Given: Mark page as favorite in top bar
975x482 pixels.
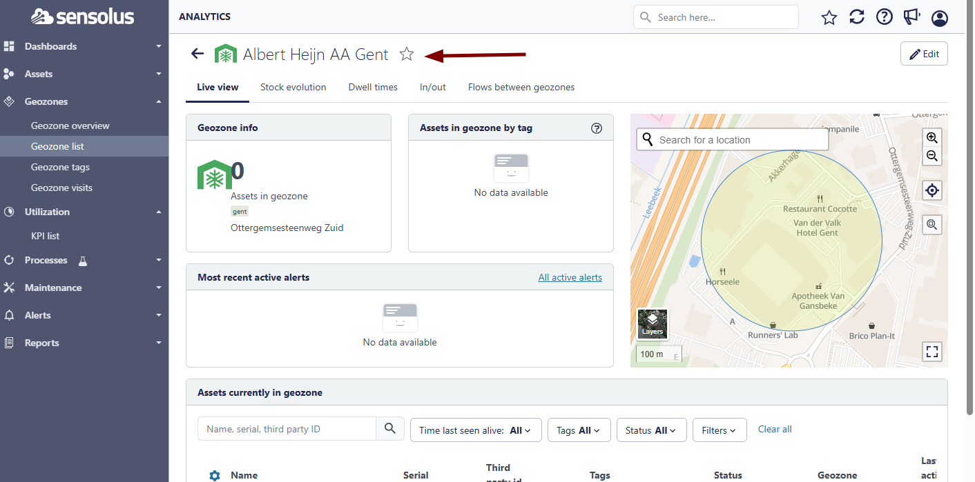Looking at the screenshot, I should coord(829,17).
